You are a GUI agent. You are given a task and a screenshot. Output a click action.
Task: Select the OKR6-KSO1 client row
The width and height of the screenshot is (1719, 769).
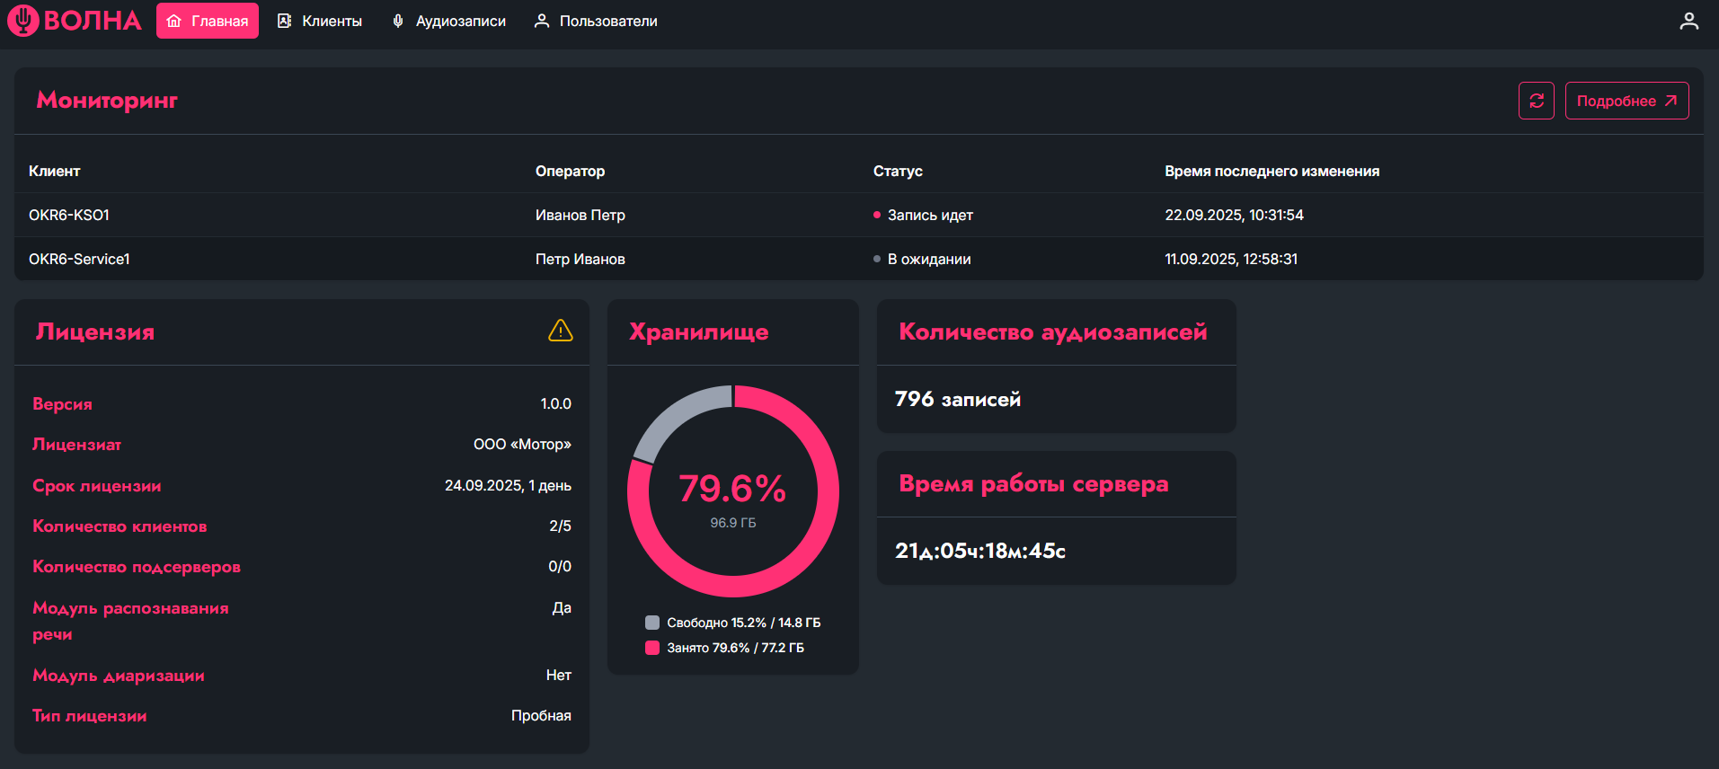(x=69, y=215)
